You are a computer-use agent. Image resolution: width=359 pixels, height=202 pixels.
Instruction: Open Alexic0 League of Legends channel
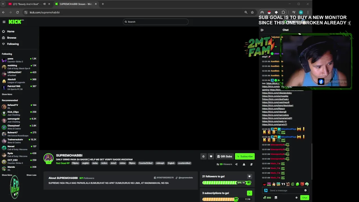(19, 81)
